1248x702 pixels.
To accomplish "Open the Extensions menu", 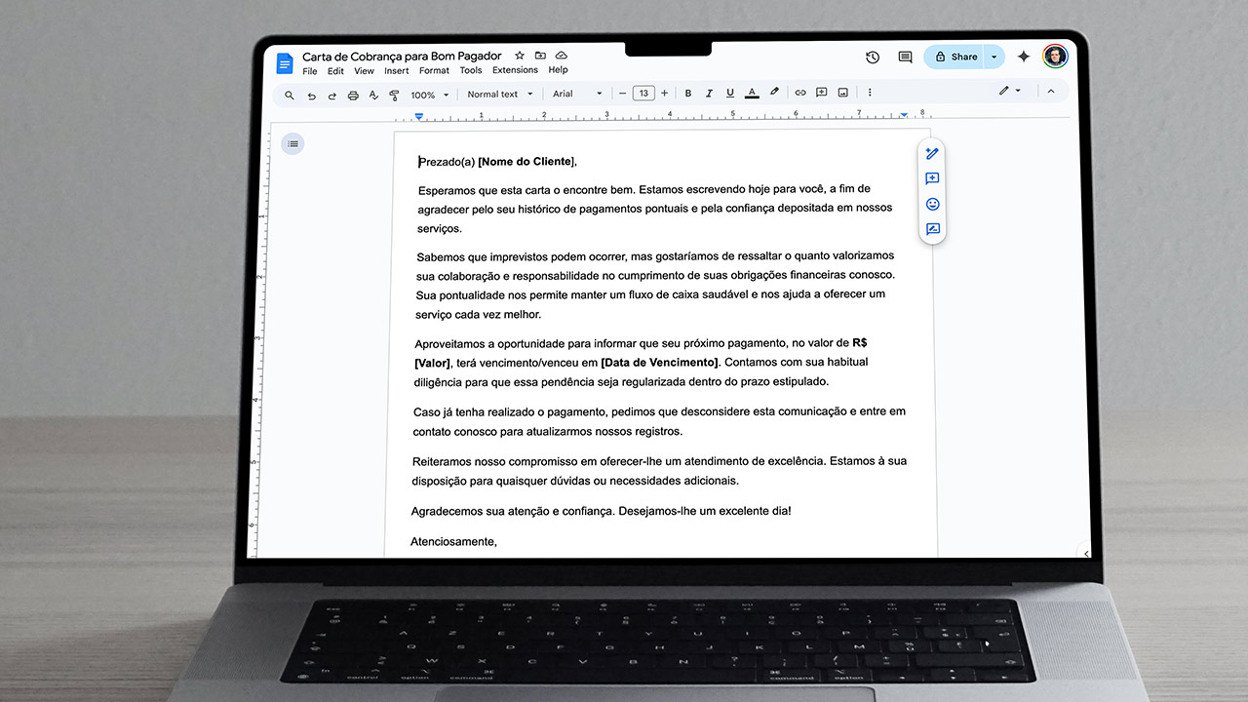I will click(x=515, y=71).
